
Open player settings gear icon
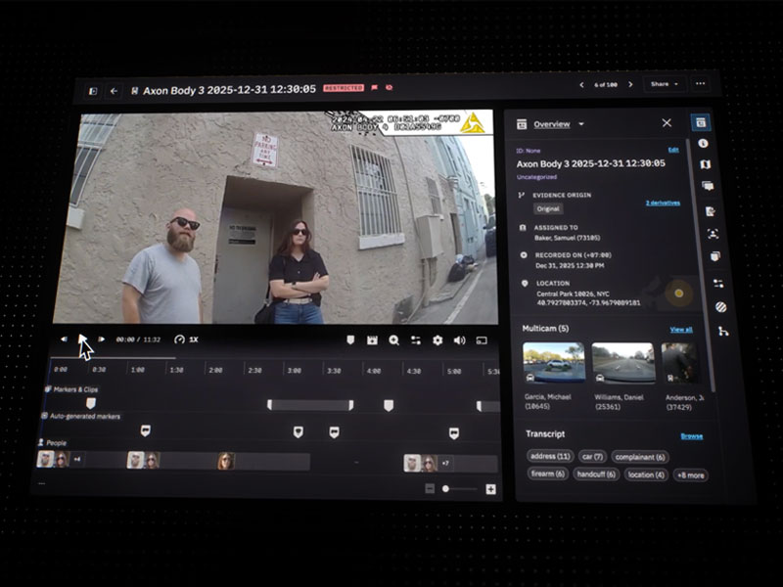[438, 339]
